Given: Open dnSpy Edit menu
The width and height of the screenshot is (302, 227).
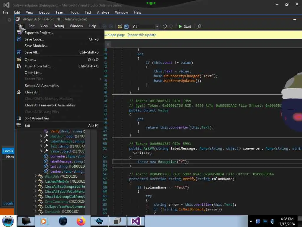Looking at the screenshot, I should (31, 26).
